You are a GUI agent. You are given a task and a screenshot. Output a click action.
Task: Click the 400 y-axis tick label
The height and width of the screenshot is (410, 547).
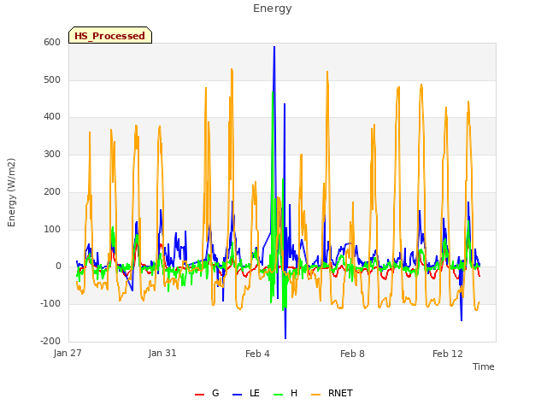(52, 117)
